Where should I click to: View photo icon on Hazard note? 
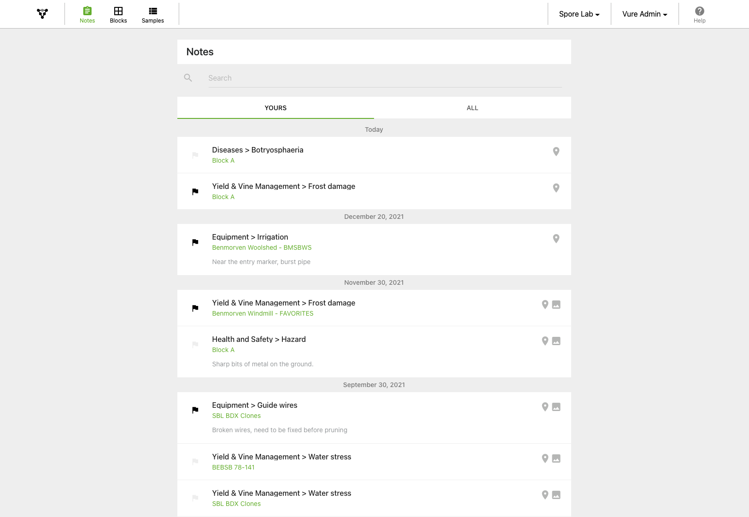[x=556, y=341]
